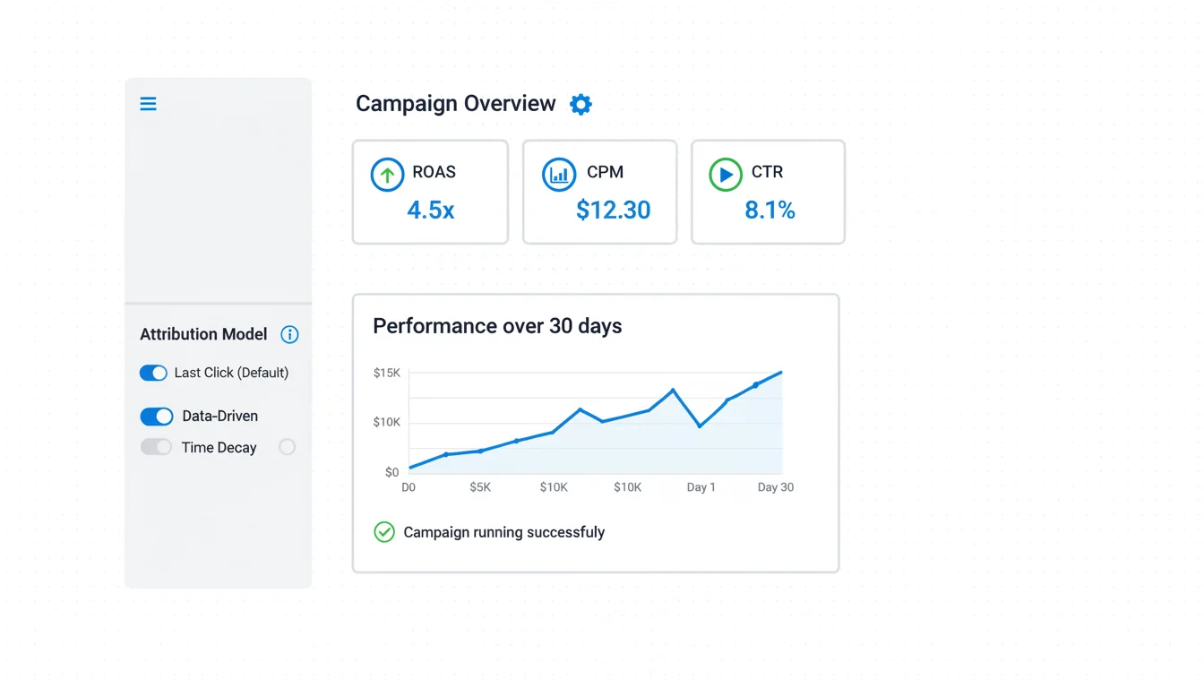Click the Day 1 axis label
Screen dimensions: 1204x688
701,487
